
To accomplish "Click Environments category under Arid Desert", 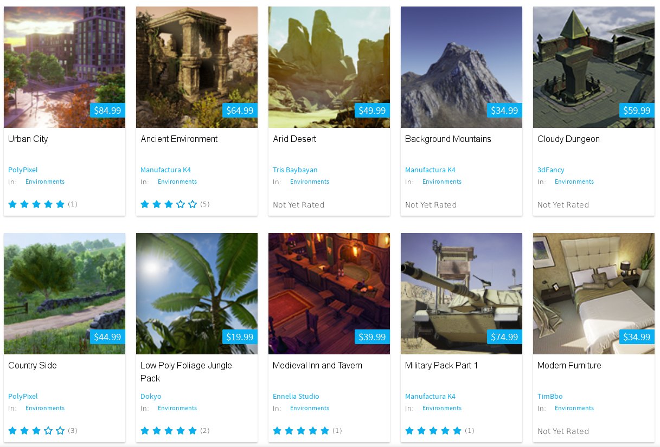I will point(310,182).
